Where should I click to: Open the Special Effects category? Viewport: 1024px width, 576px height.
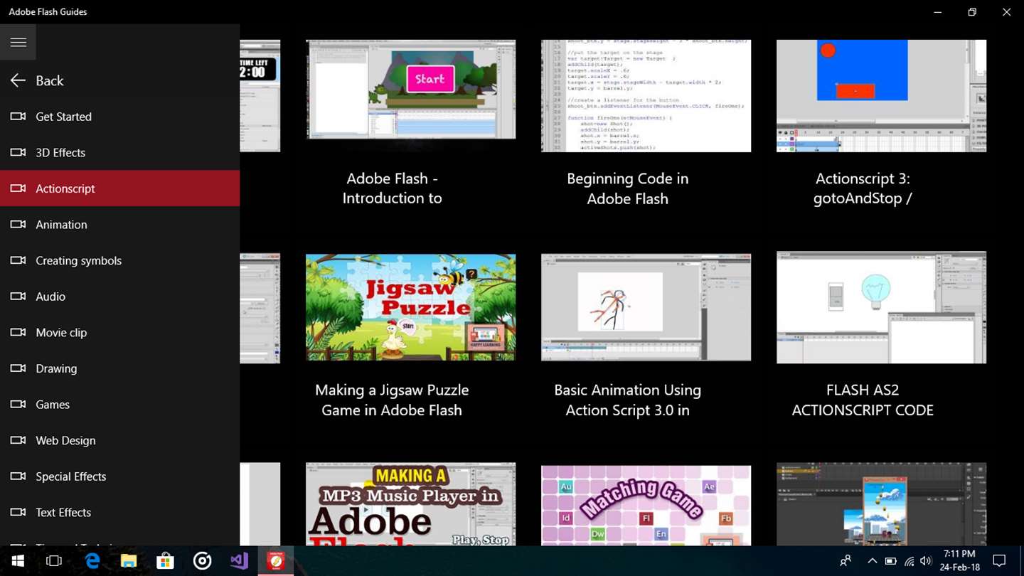pyautogui.click(x=120, y=476)
